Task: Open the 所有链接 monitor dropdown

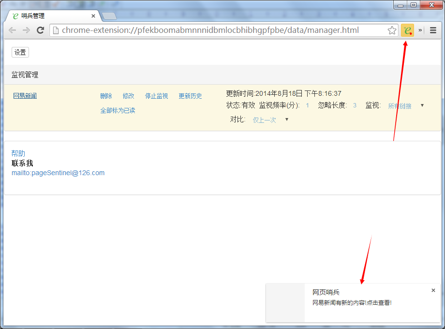Action: (405, 106)
